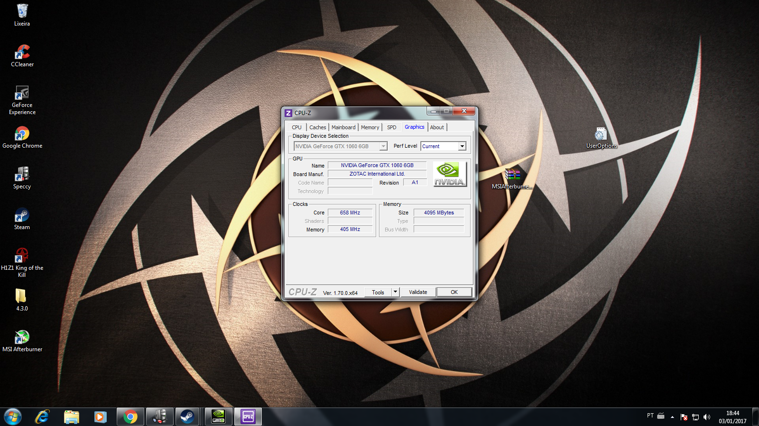759x426 pixels.
Task: Click the CPU-Z title bar icon
Action: [288, 113]
